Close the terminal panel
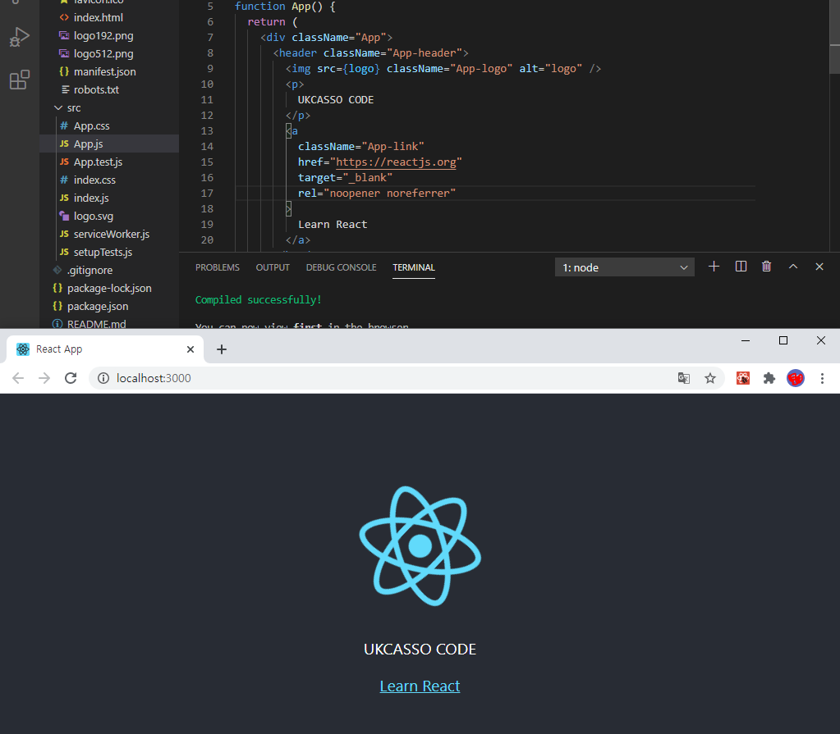The width and height of the screenshot is (840, 734). [x=819, y=267]
